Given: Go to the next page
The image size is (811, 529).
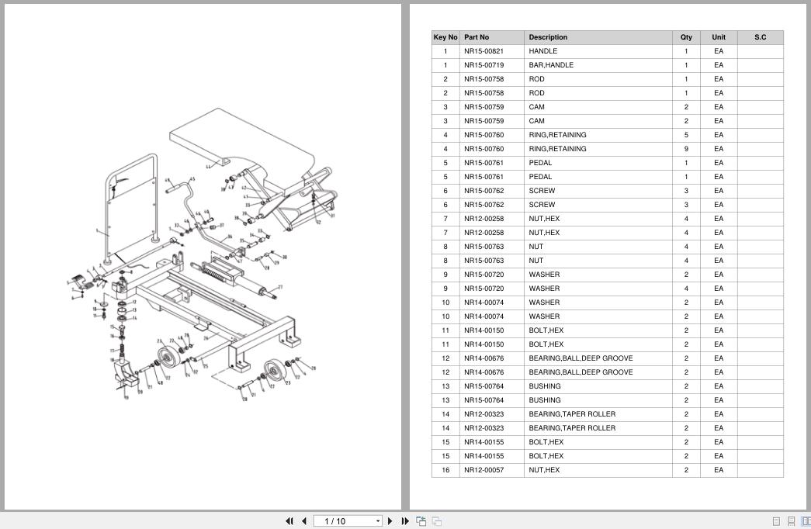Looking at the screenshot, I should (x=390, y=520).
